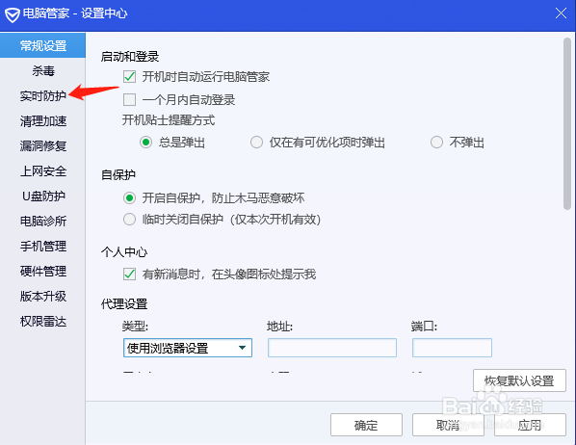Switch to 实时防护 settings
576x445 pixels.
tap(43, 96)
